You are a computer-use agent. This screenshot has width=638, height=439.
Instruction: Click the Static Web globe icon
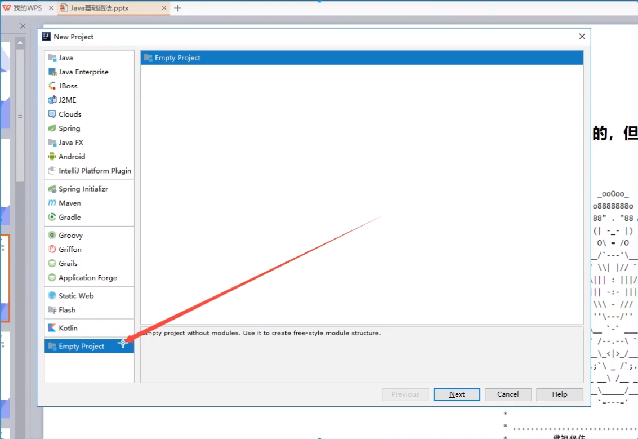pos(52,296)
